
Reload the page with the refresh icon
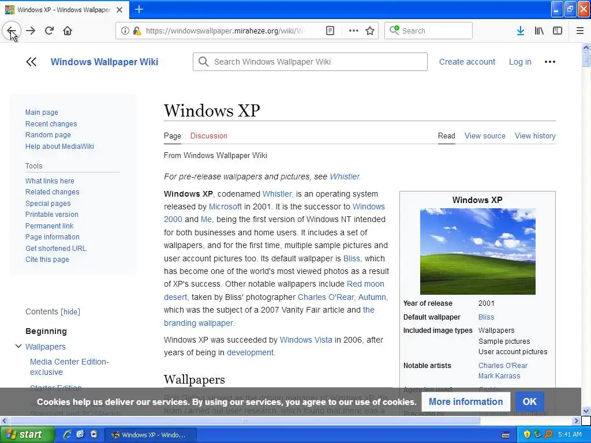(49, 31)
